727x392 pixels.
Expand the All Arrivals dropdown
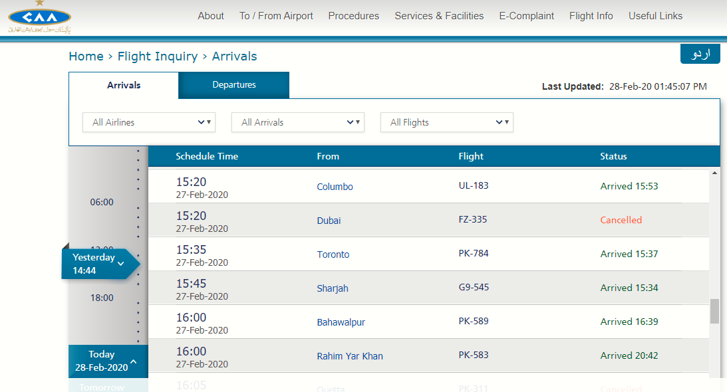(x=297, y=122)
